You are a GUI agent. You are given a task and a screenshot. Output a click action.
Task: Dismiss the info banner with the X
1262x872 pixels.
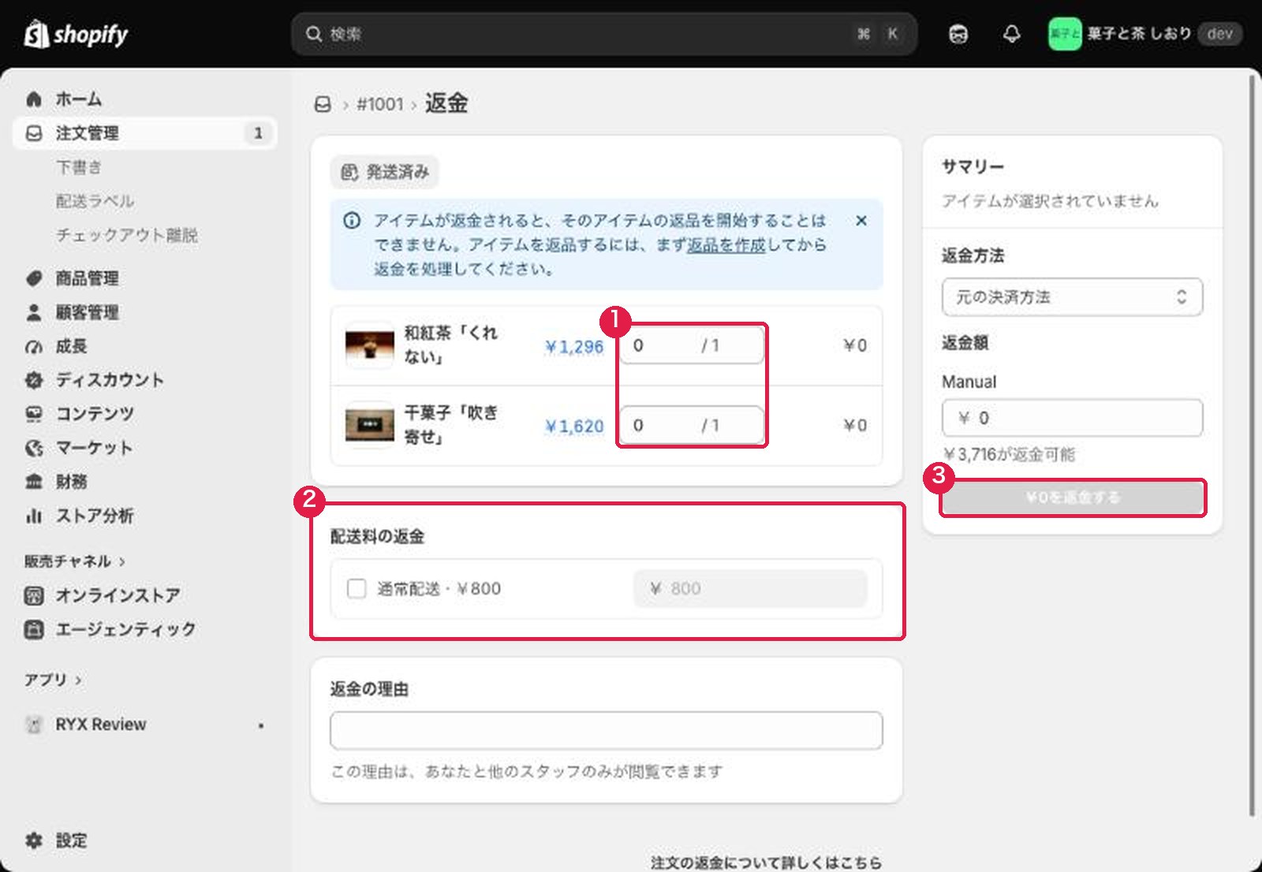coord(861,221)
